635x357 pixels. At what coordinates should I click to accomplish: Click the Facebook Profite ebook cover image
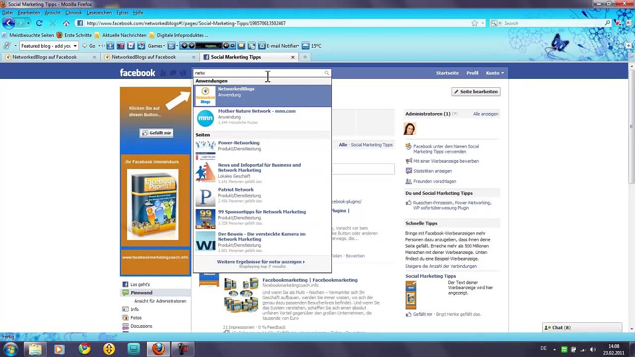coord(152,205)
